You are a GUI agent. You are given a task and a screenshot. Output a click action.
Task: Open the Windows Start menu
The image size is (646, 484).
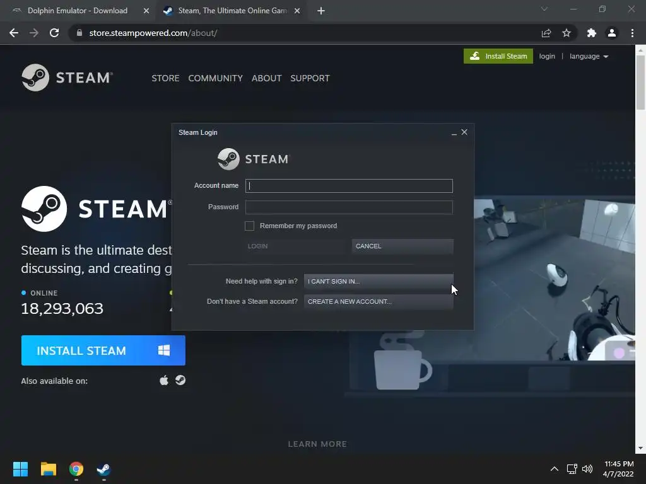pos(21,469)
